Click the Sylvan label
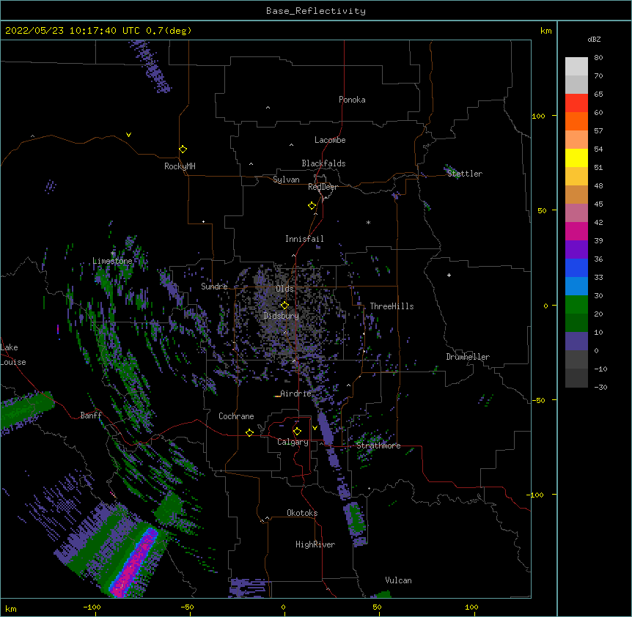The image size is (632, 617). click(286, 180)
